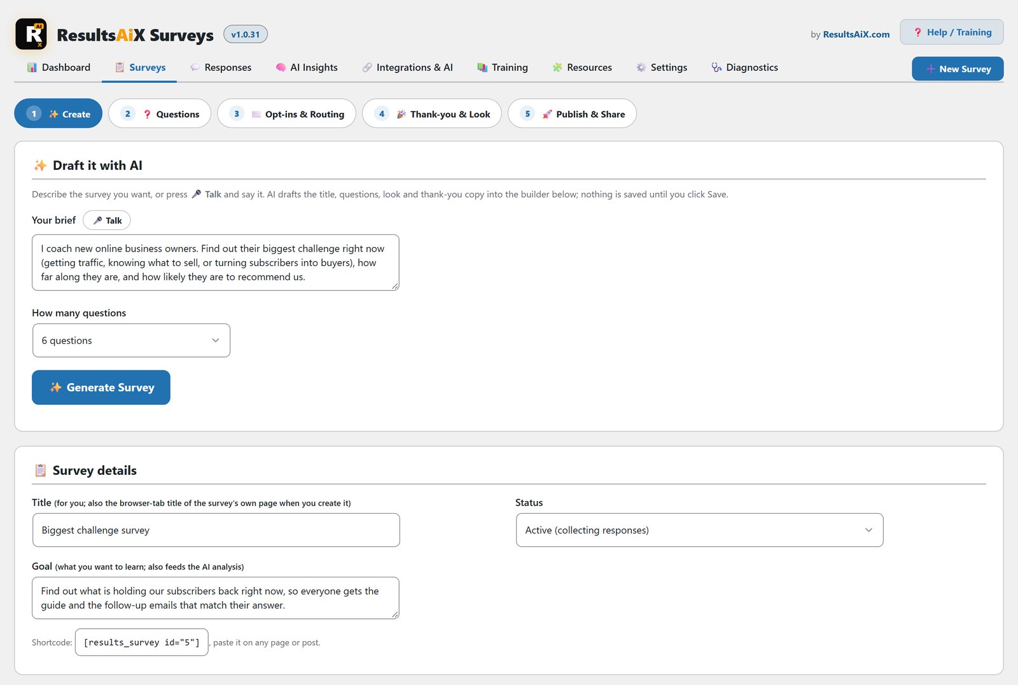1018x685 pixels.
Task: Open the AI Insights navigation tab
Action: [307, 67]
